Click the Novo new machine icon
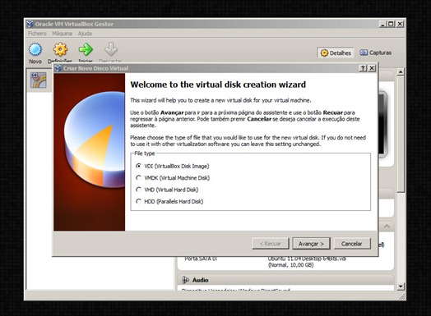The image size is (431, 316). click(x=35, y=50)
